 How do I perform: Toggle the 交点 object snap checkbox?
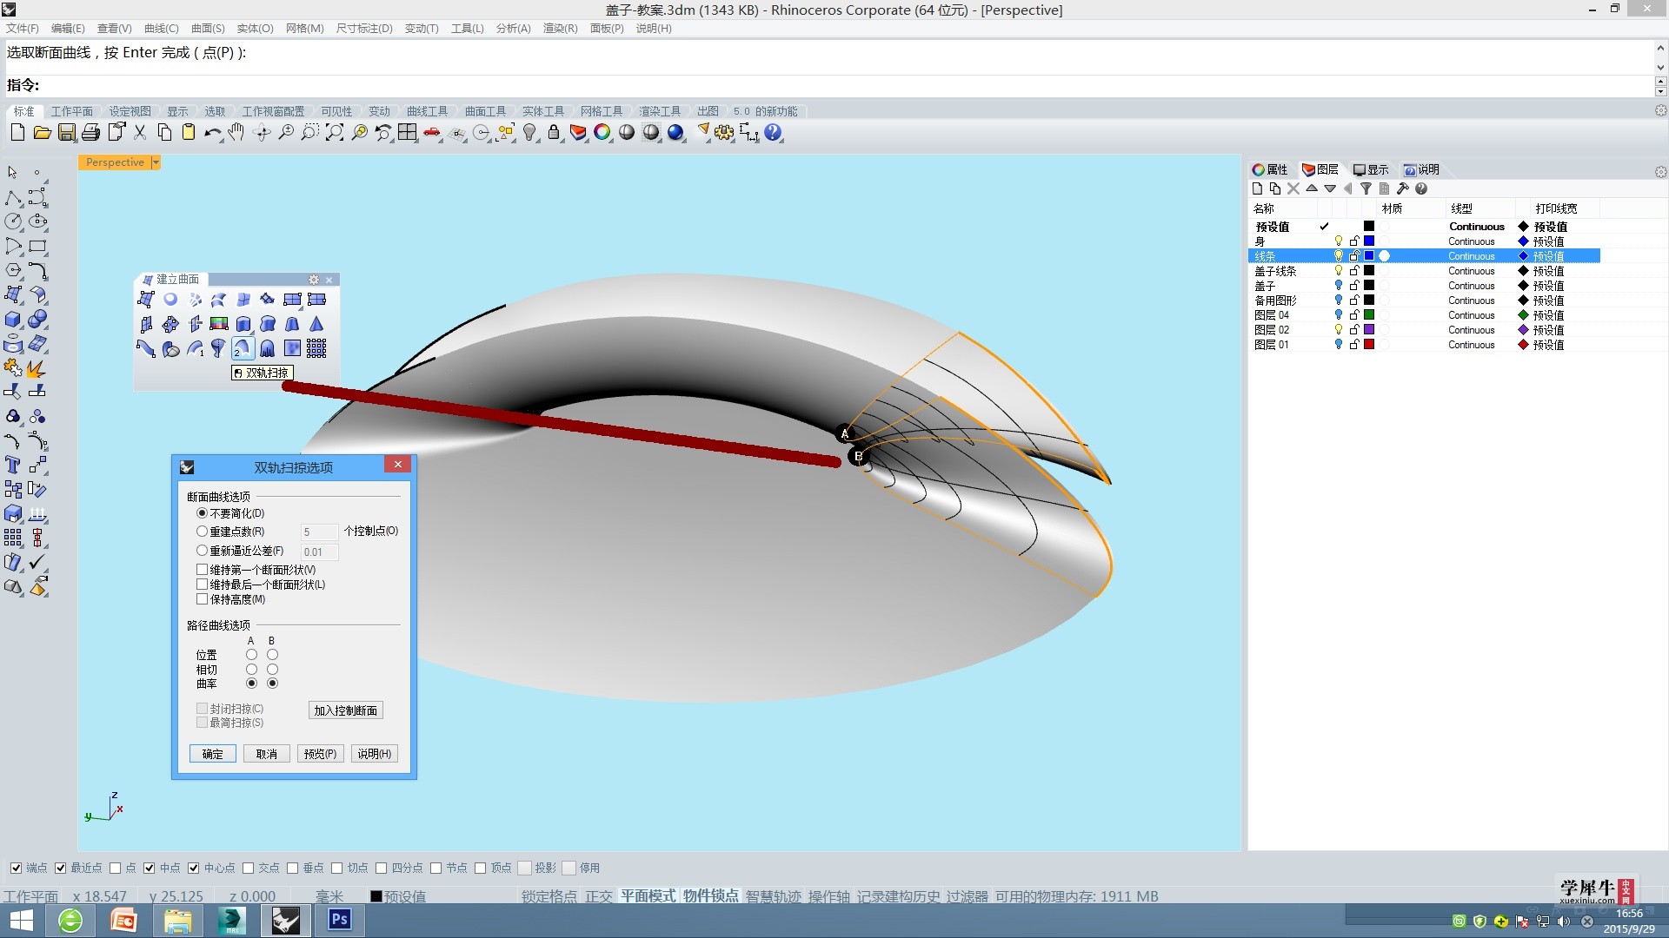click(249, 868)
